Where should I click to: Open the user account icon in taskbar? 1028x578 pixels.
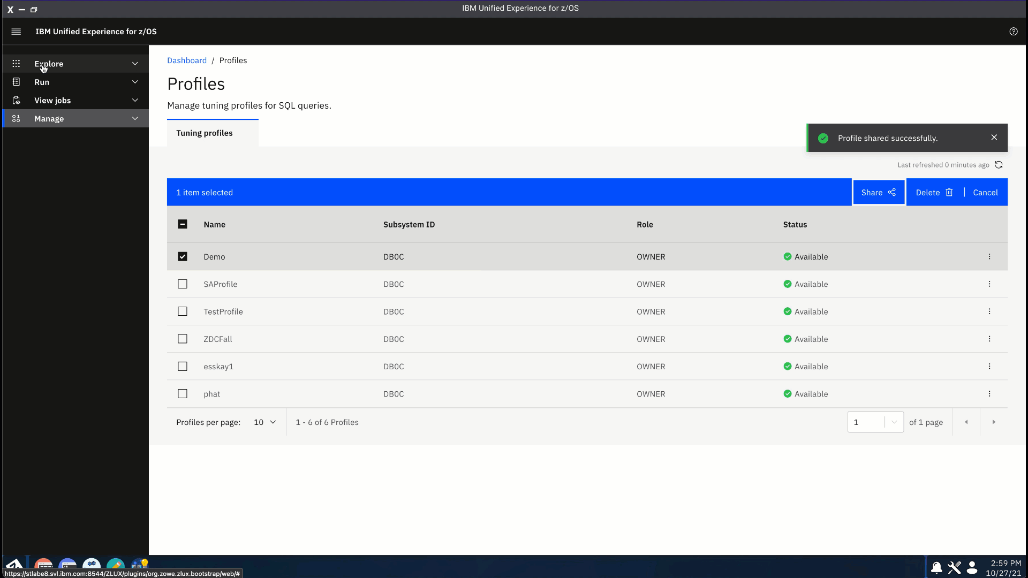coord(972,567)
